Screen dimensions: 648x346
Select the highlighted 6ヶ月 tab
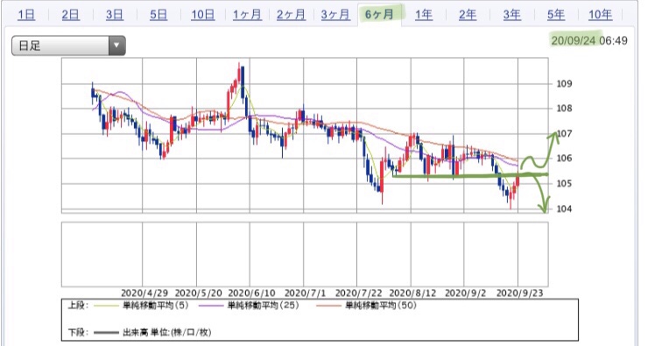[x=379, y=15]
